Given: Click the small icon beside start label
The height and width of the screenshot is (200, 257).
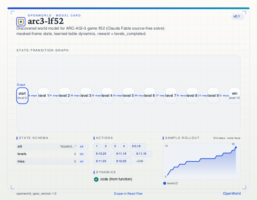Looking at the screenshot, I should coord(18,85).
